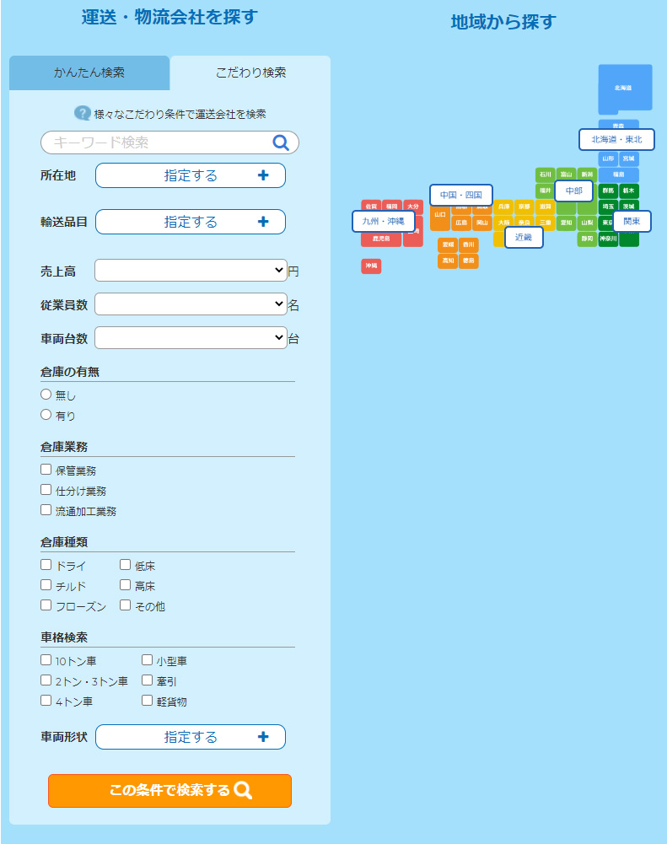Tick the 軽貨物 checkbox
This screenshot has height=844, width=667.
tap(147, 701)
